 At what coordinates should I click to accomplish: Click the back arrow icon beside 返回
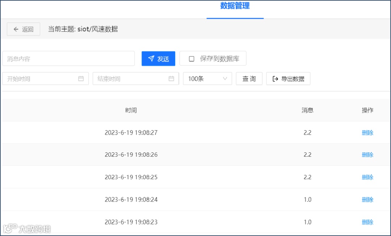16,29
